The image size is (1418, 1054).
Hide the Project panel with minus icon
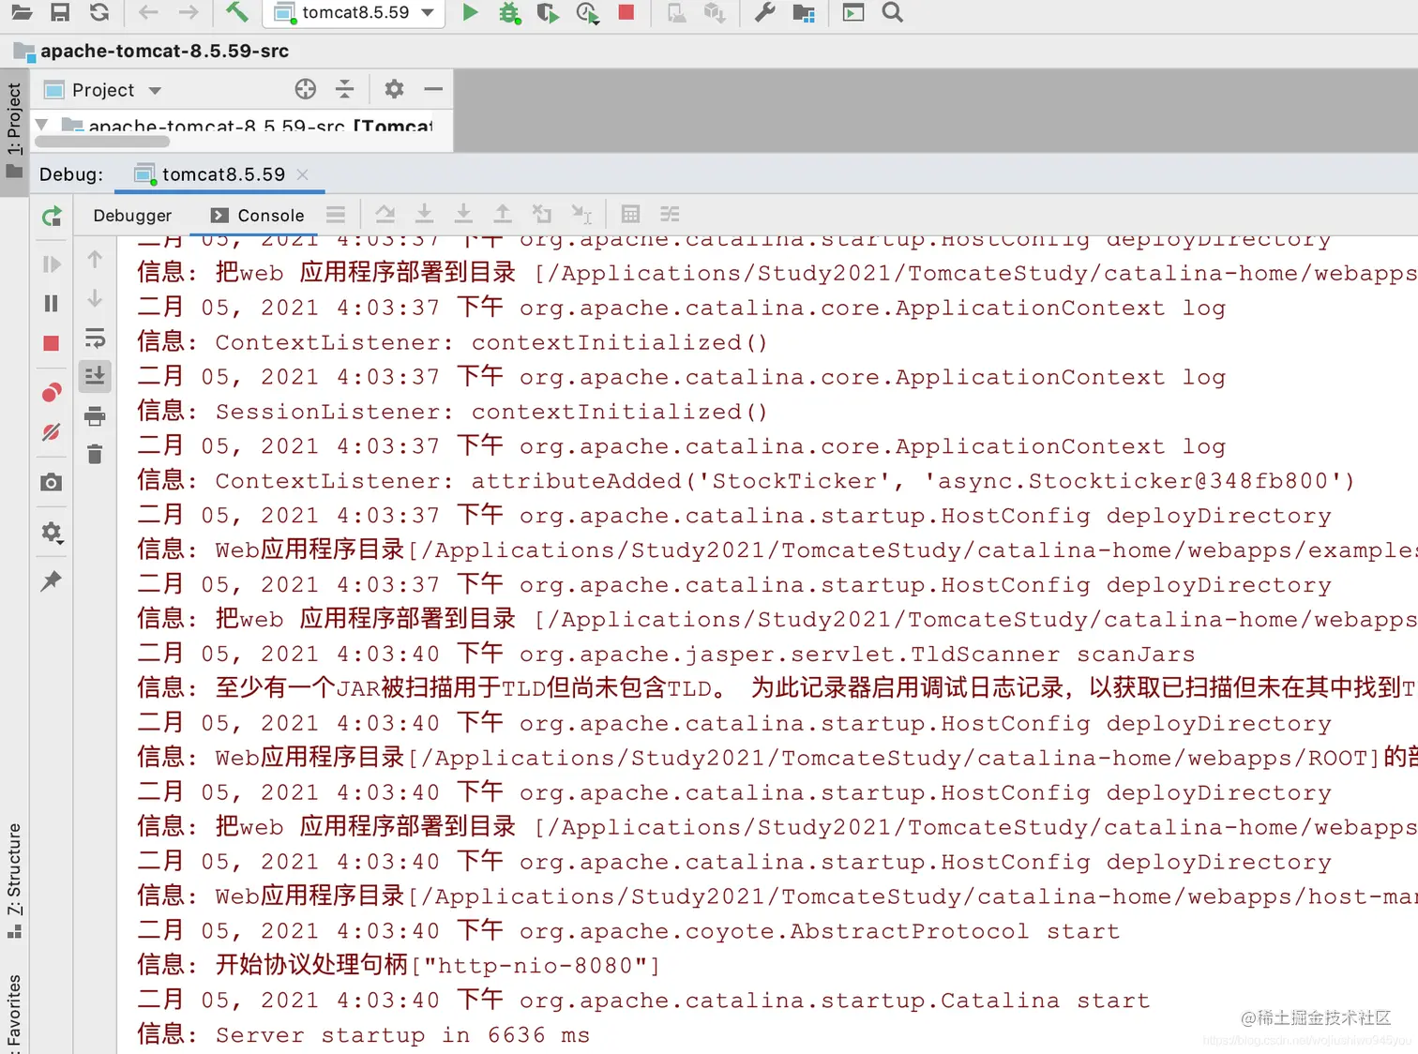click(433, 89)
